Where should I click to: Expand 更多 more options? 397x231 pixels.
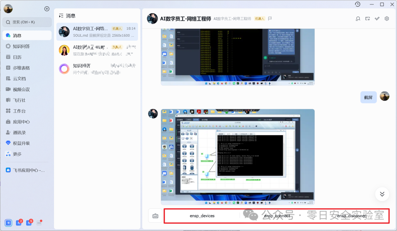point(27,154)
